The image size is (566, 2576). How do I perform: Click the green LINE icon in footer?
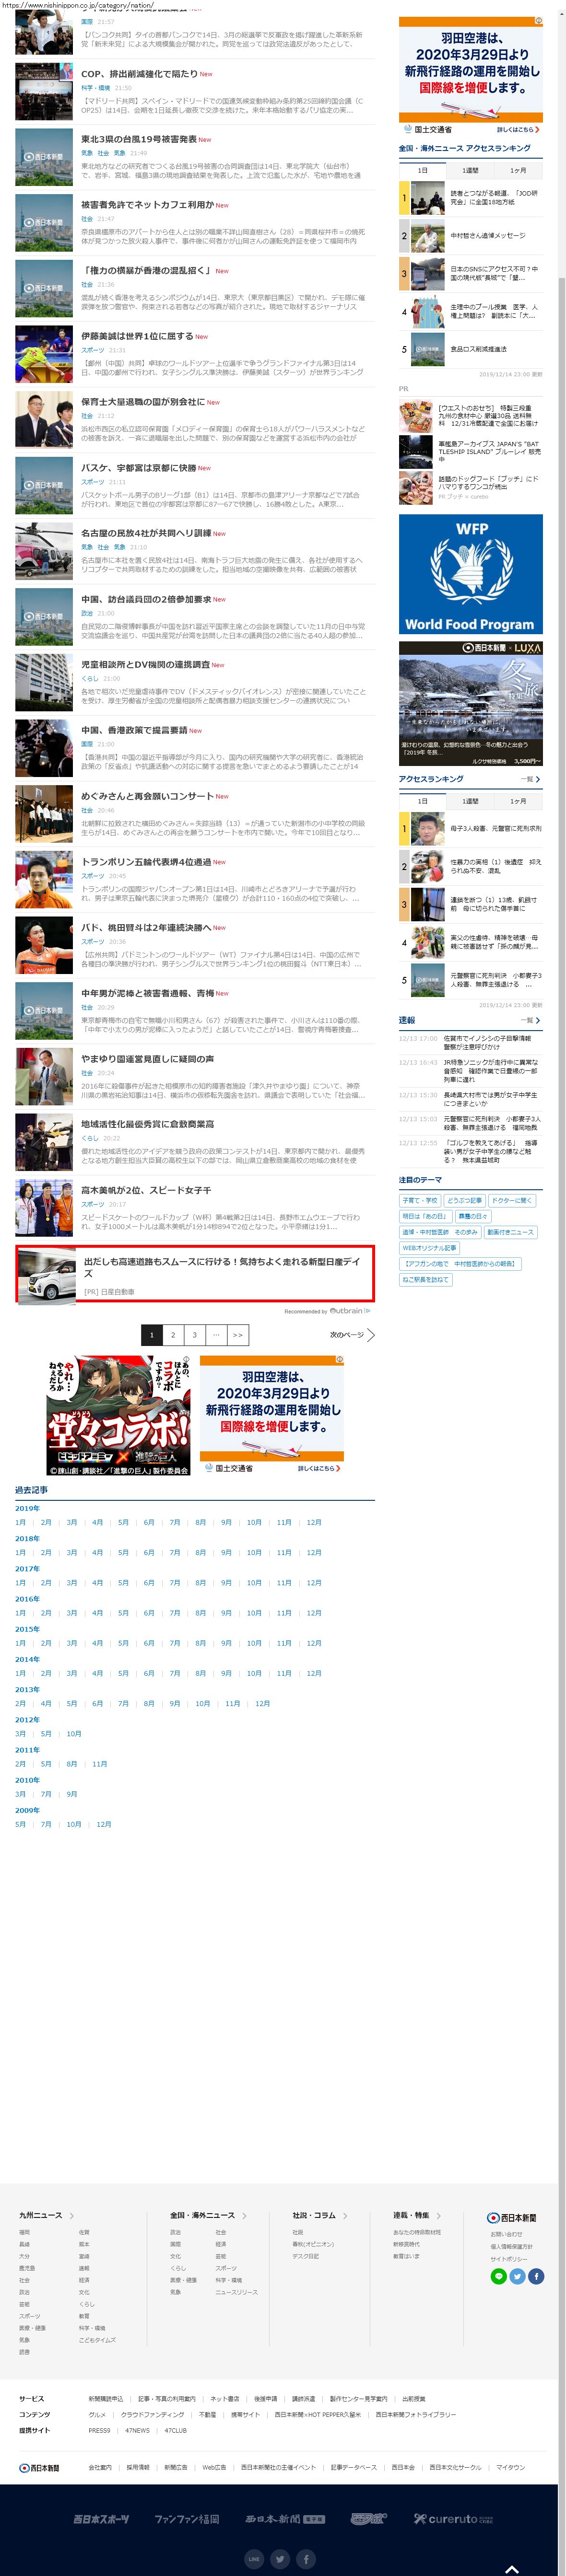point(498,2275)
